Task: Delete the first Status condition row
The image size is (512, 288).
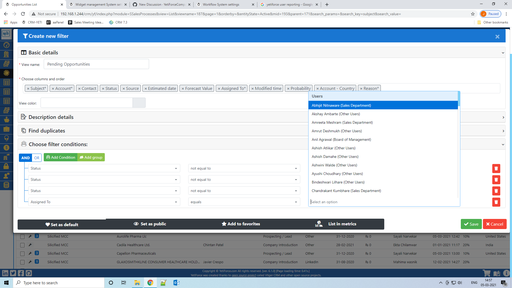Action: tap(496, 169)
